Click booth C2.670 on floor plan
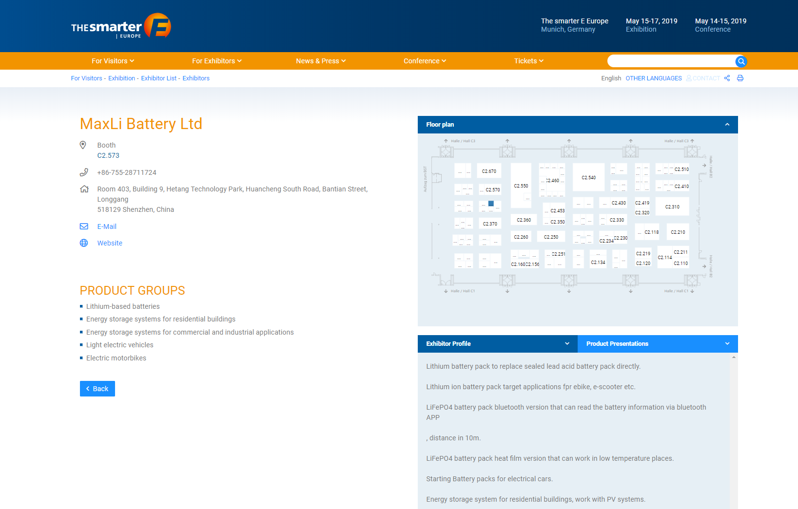Viewport: 798px width, 509px height. (x=489, y=171)
